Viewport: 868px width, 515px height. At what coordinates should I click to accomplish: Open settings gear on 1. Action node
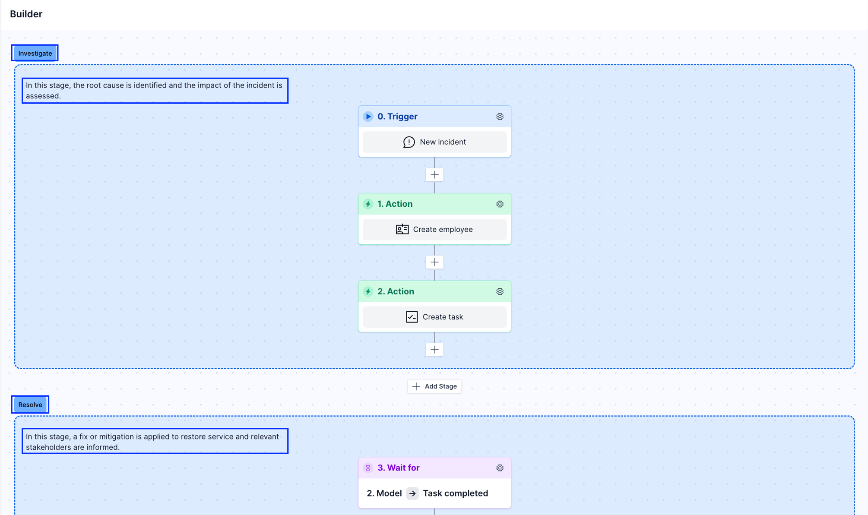coord(500,204)
